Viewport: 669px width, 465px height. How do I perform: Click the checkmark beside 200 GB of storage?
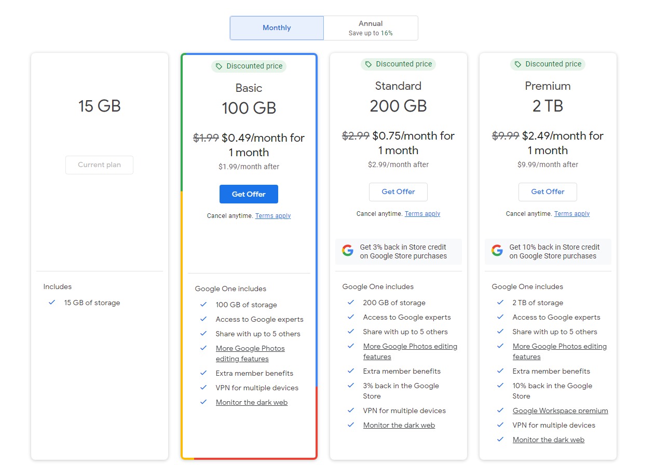click(x=351, y=302)
